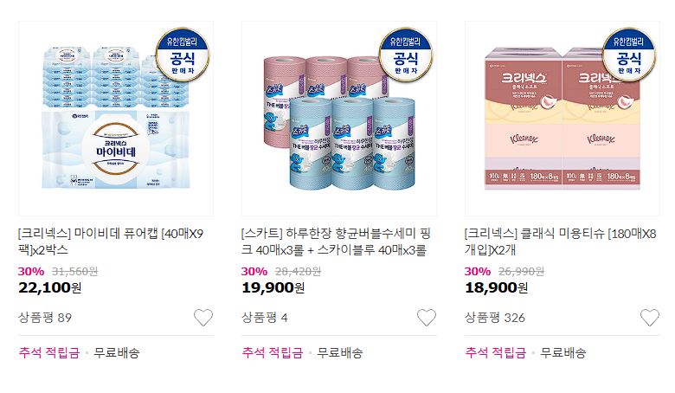Open the [크리넥스] 클래식 미용티슈 title link
The height and width of the screenshot is (393, 675).
click(x=561, y=242)
